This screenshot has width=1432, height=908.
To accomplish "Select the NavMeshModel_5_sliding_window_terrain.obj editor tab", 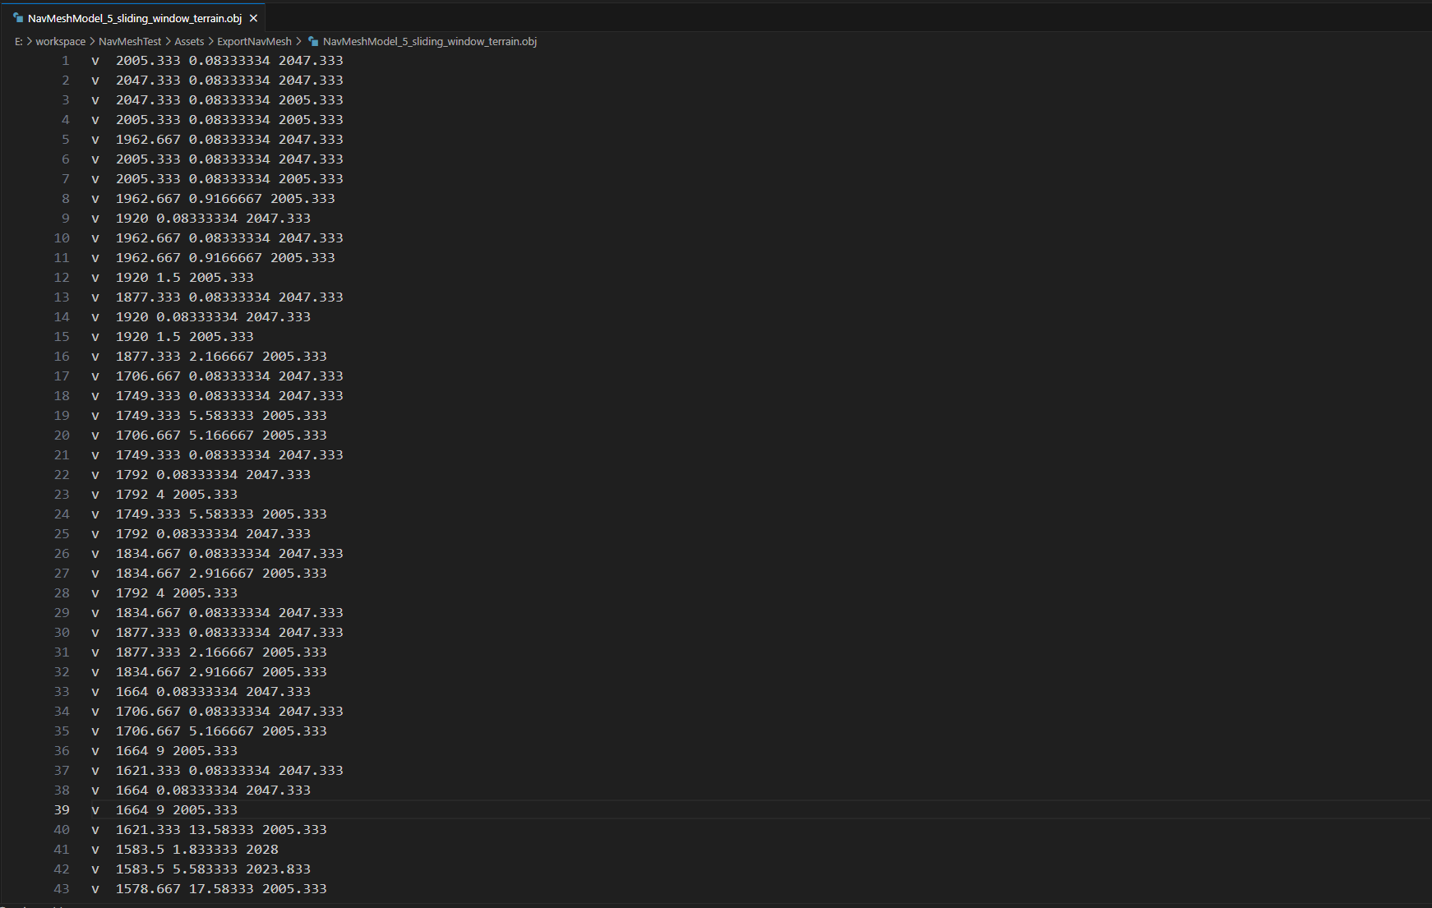I will [x=134, y=18].
